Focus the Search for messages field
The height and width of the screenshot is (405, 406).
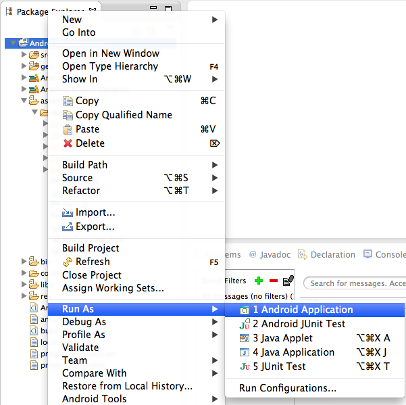pos(355,283)
